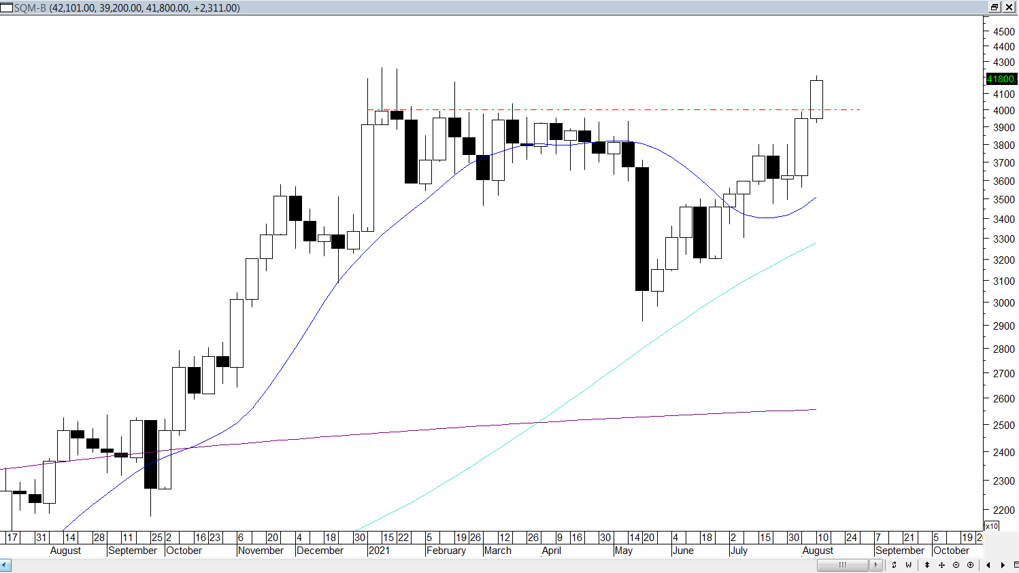Open the list icon at the bottom-right corner
The width and height of the screenshot is (1019, 573).
[1016, 565]
